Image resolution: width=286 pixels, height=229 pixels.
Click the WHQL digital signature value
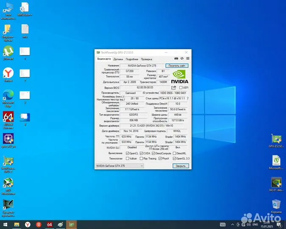[x=177, y=131]
